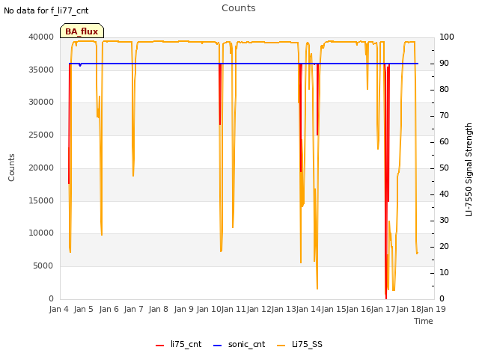
Task: Click the 60 right-axis label
Action: point(444,141)
